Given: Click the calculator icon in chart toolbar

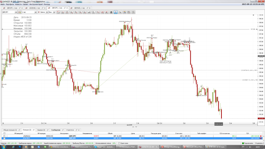Looking at the screenshot, I should pos(111,12).
